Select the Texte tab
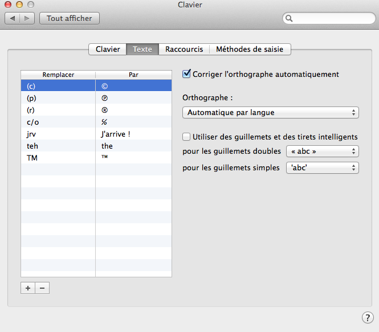The width and height of the screenshot is (379, 332). pos(142,49)
